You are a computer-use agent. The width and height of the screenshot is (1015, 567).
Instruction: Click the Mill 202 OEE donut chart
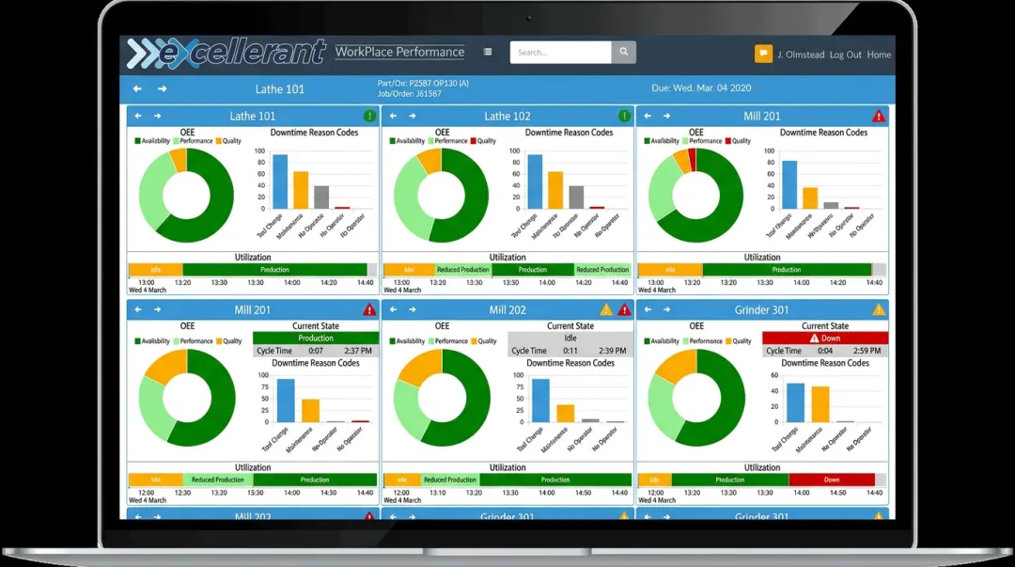pos(442,397)
